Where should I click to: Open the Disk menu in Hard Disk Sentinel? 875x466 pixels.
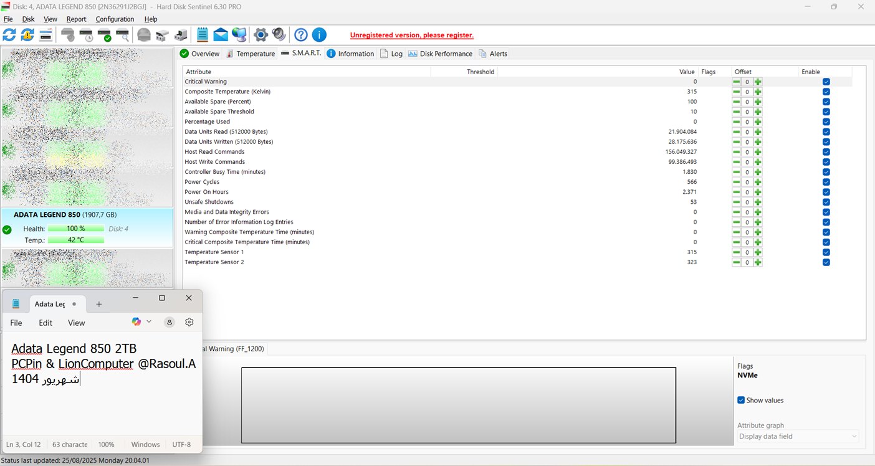(28, 19)
